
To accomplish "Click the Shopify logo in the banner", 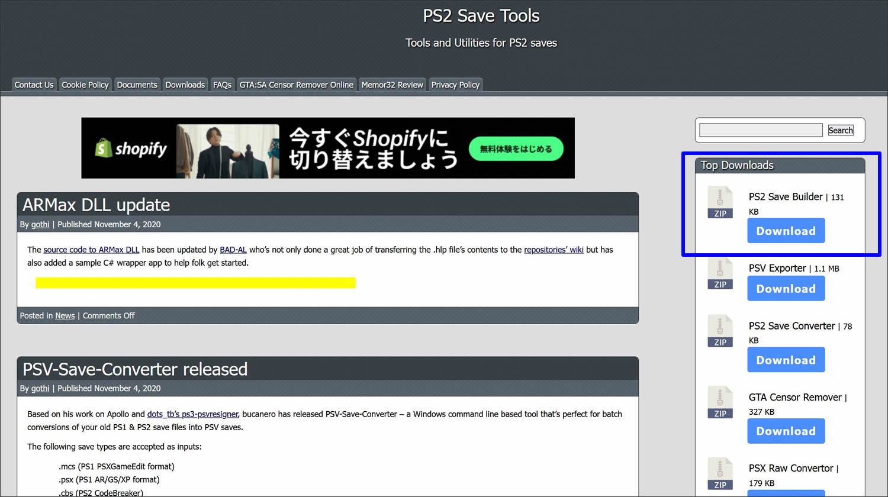I will (x=131, y=149).
